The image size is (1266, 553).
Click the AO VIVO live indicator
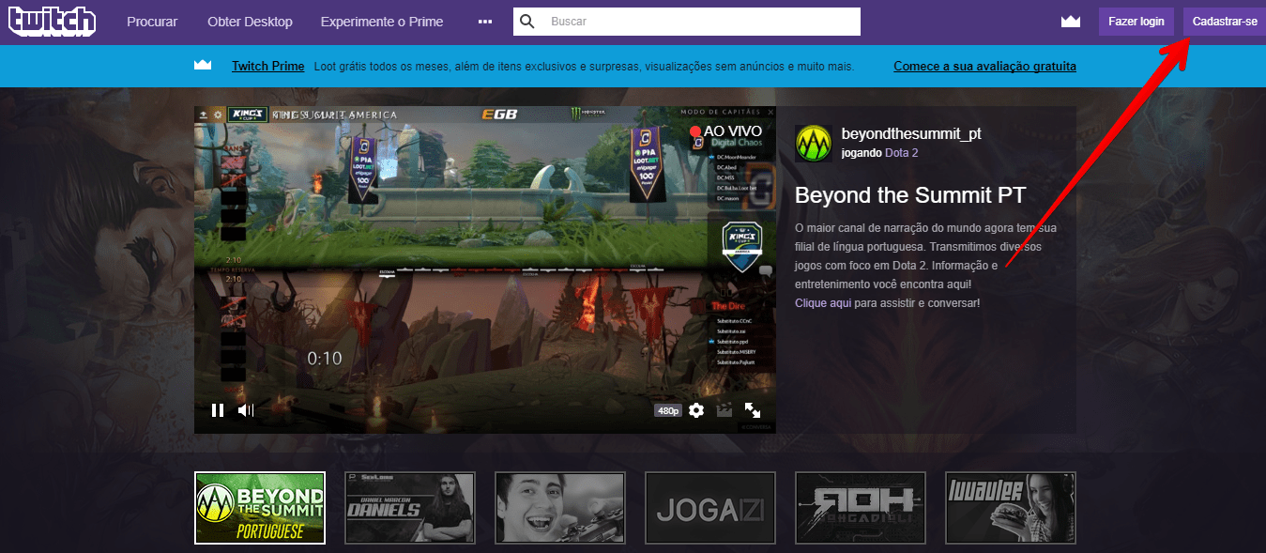coord(728,131)
